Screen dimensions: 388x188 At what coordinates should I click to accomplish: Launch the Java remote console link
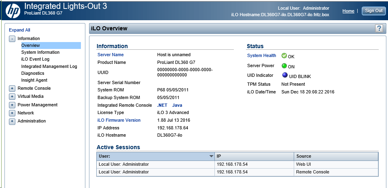[x=177, y=105]
